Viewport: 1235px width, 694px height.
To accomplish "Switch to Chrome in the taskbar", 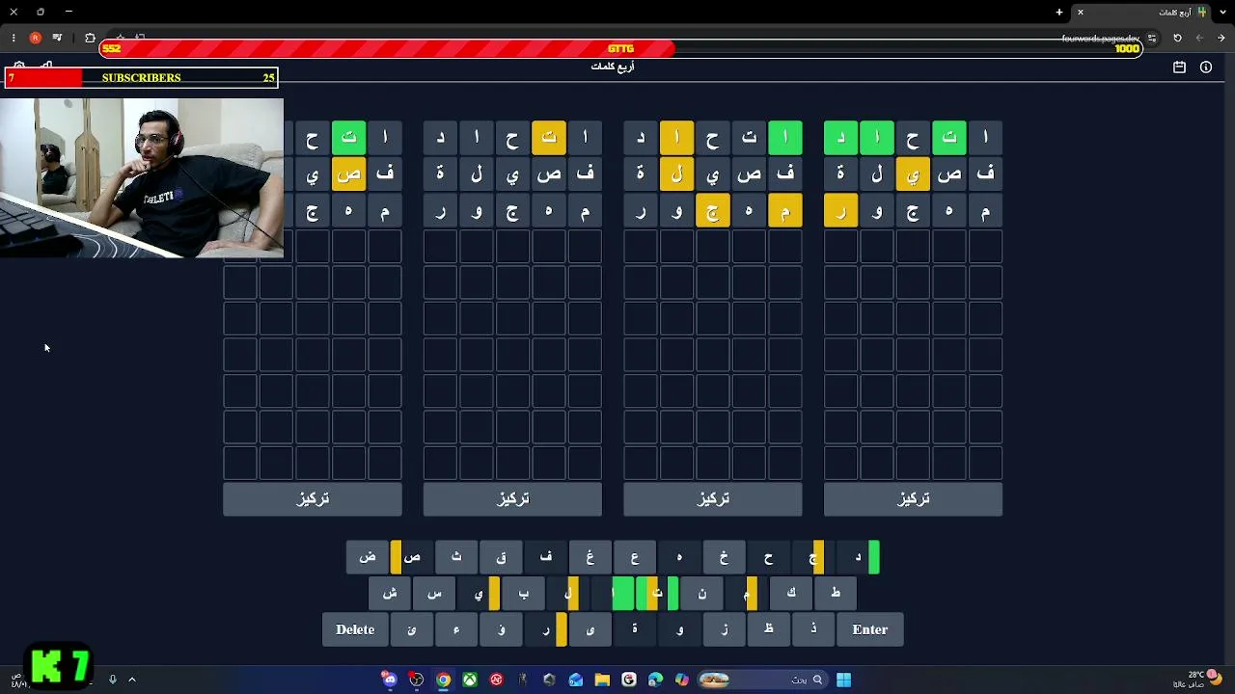I will tap(443, 680).
